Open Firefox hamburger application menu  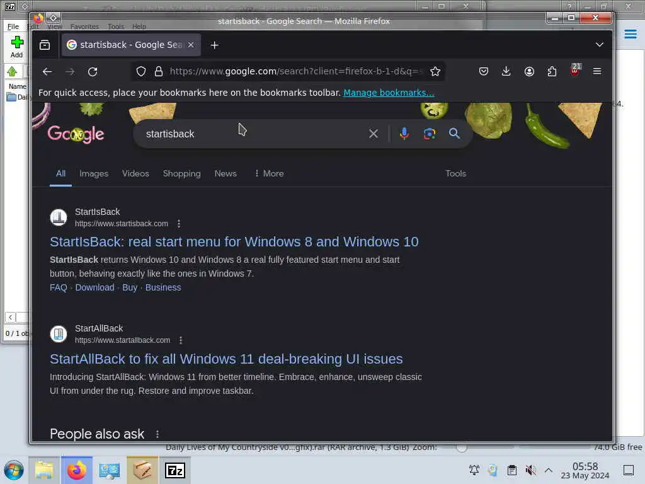tap(597, 72)
